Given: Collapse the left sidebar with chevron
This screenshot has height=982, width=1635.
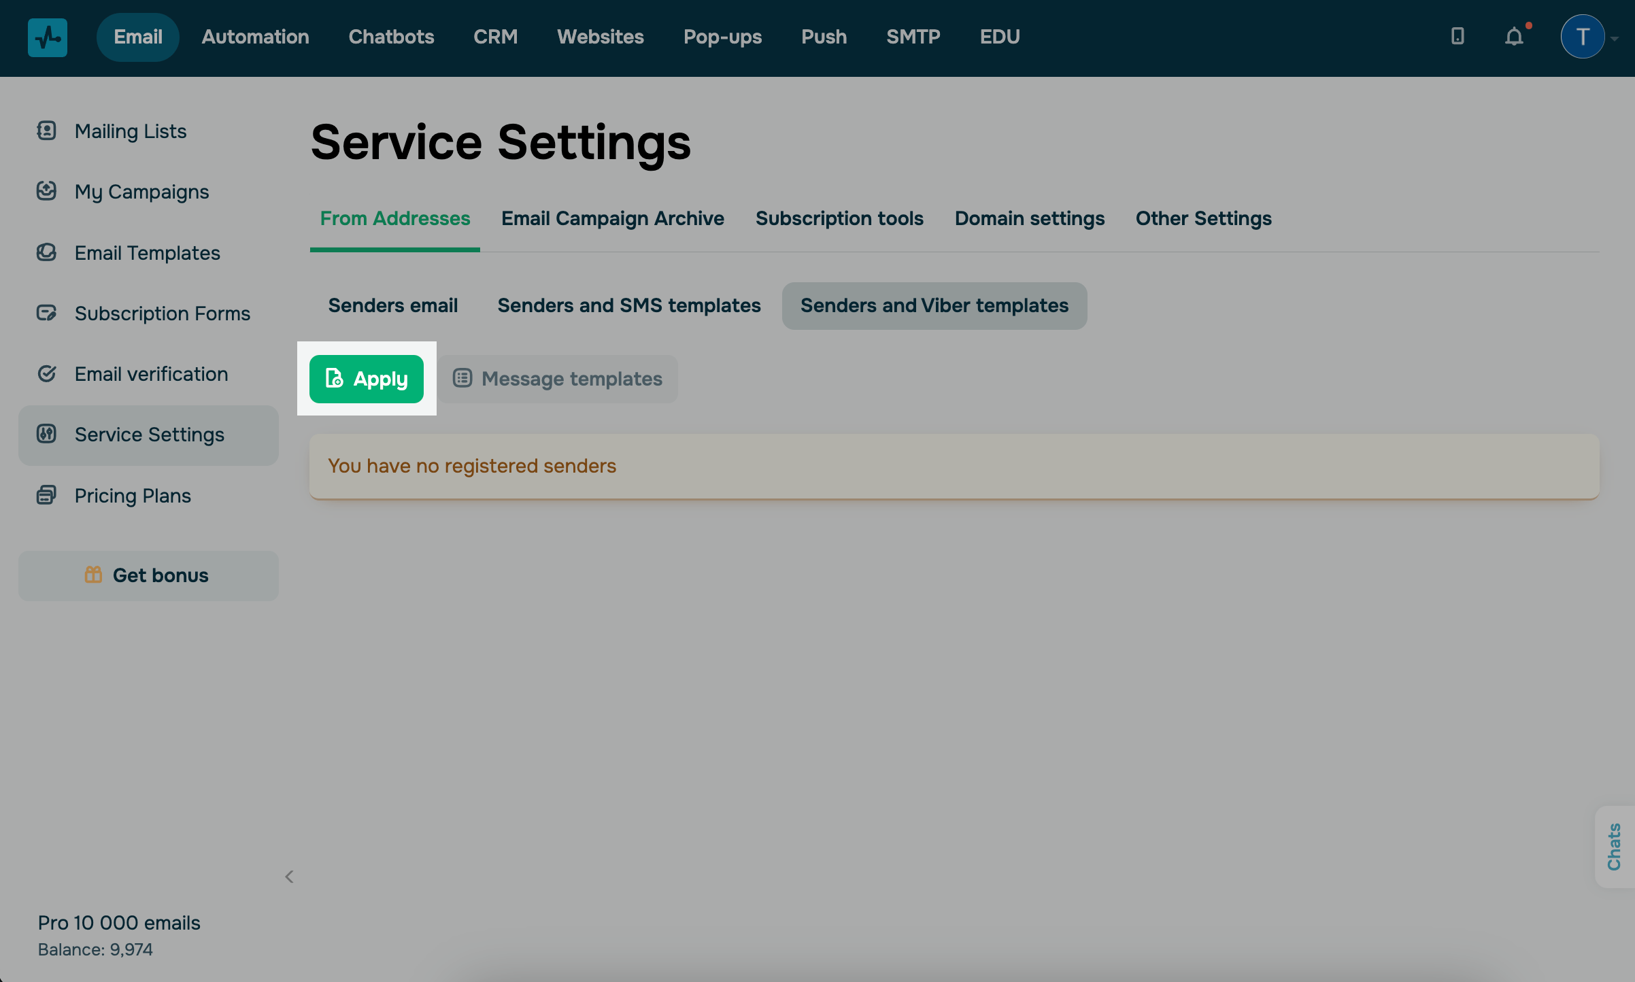Looking at the screenshot, I should pos(289,877).
